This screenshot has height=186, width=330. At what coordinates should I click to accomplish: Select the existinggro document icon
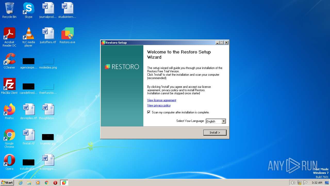pos(48,162)
